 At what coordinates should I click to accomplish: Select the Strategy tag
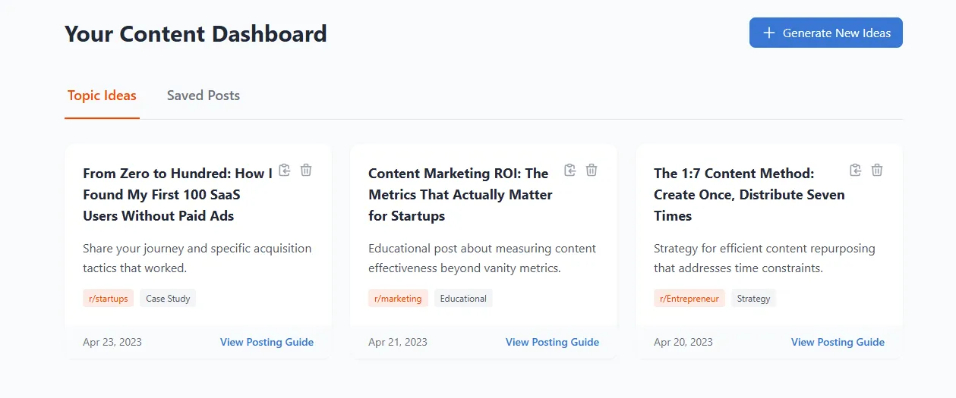[753, 298]
